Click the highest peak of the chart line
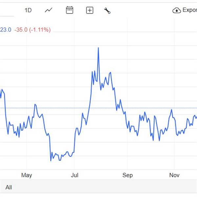This screenshot has width=197, height=197. [98, 48]
